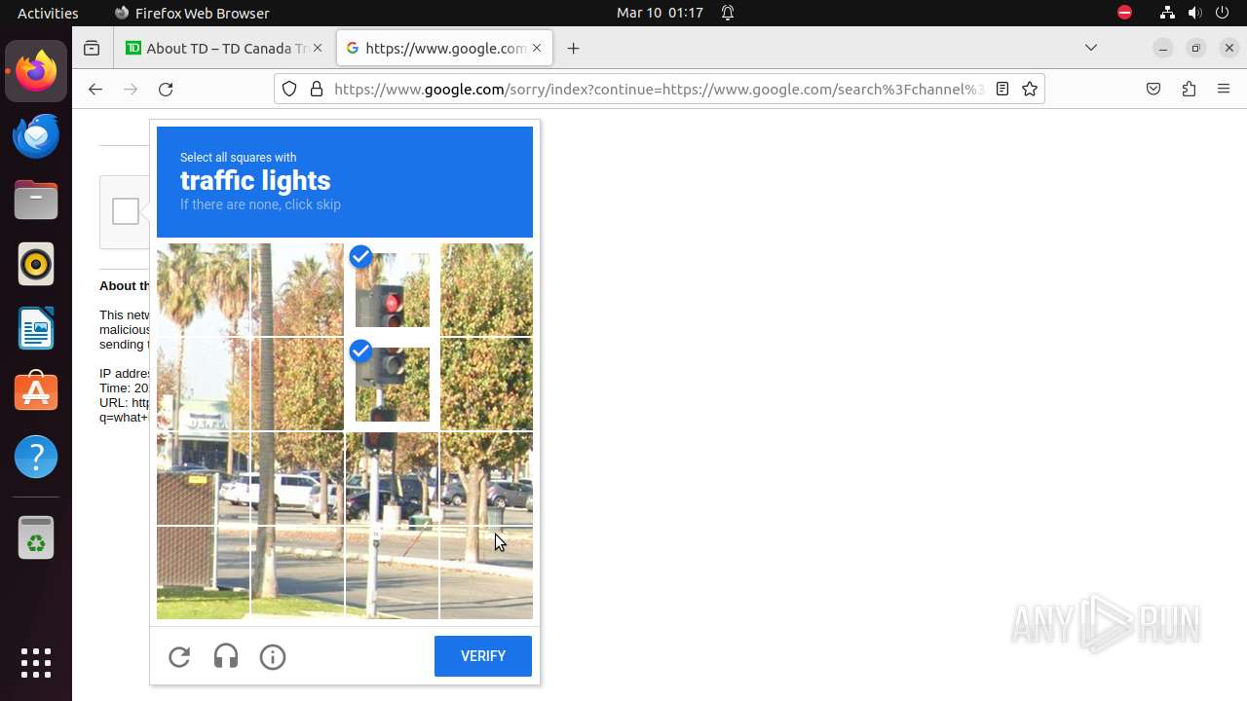Image resolution: width=1247 pixels, height=701 pixels.
Task: Close the google.com tab
Action: pyautogui.click(x=537, y=48)
